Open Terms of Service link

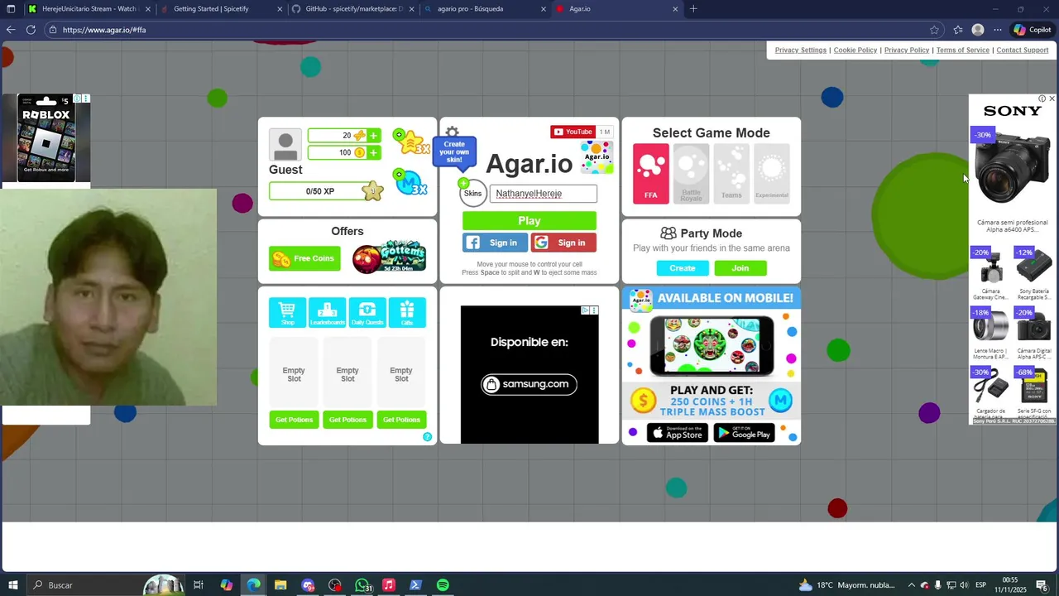point(963,50)
